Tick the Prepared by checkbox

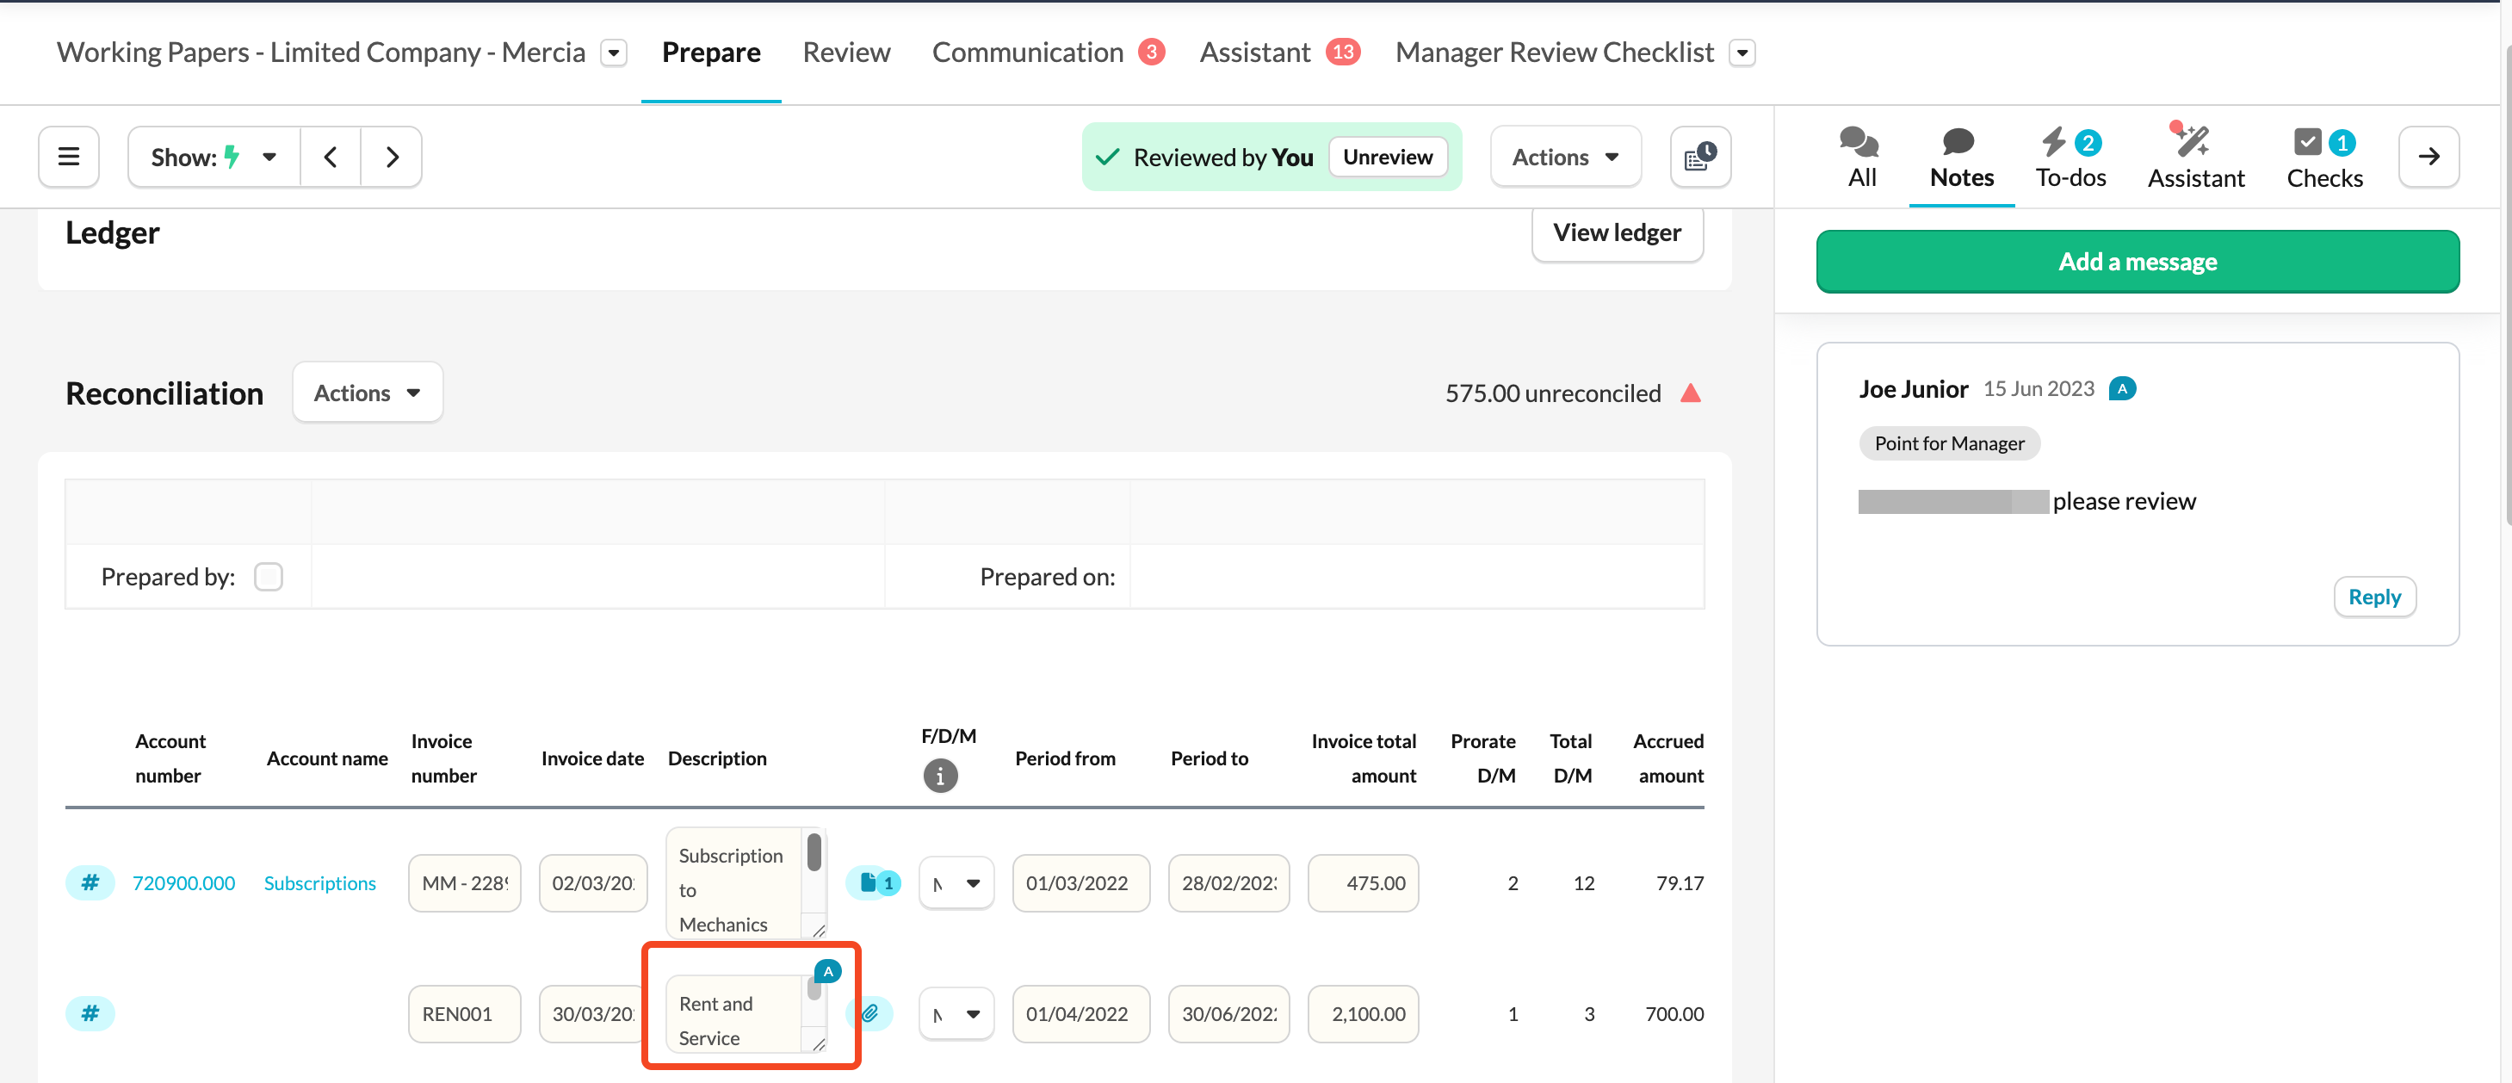(x=269, y=576)
